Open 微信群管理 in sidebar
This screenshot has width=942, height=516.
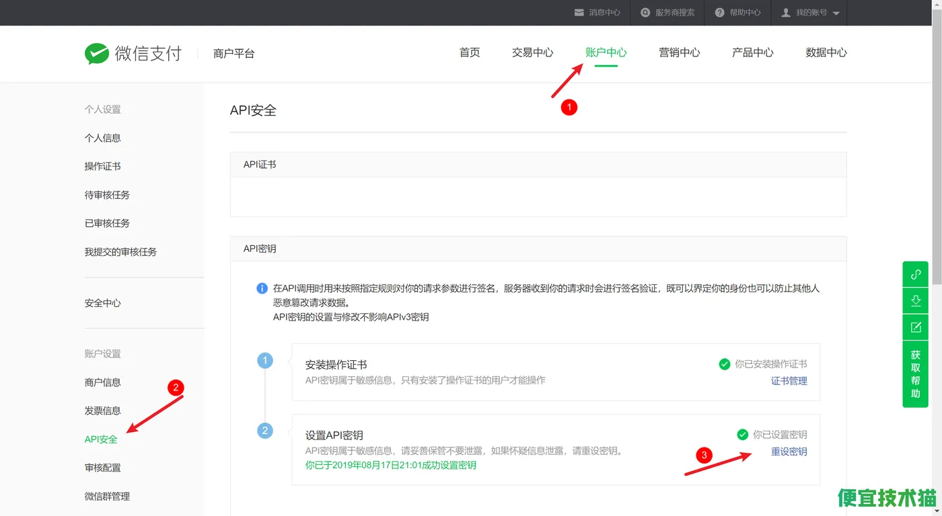click(x=107, y=497)
